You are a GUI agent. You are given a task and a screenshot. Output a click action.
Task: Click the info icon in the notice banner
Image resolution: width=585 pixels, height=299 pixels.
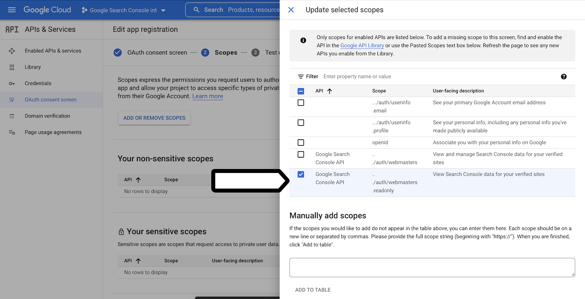[303, 40]
